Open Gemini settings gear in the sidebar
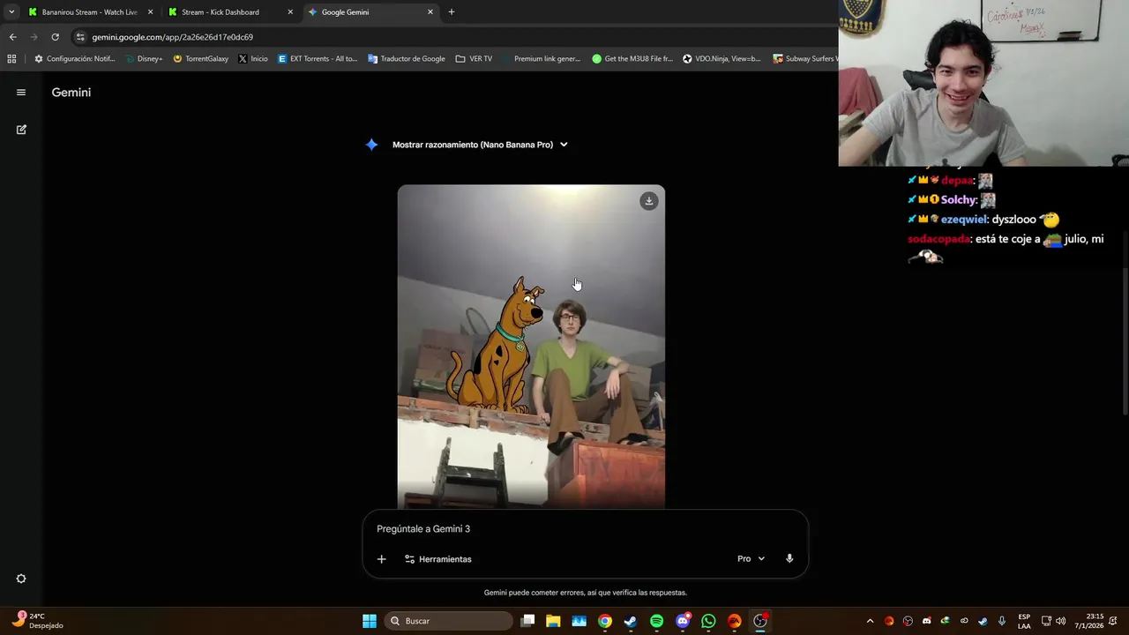Screen dimensions: 1129x635 (21, 579)
